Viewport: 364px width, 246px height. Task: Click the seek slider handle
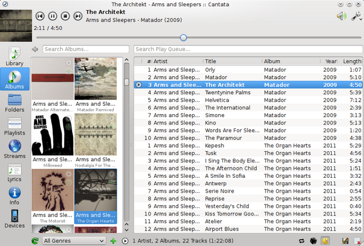click(x=183, y=37)
